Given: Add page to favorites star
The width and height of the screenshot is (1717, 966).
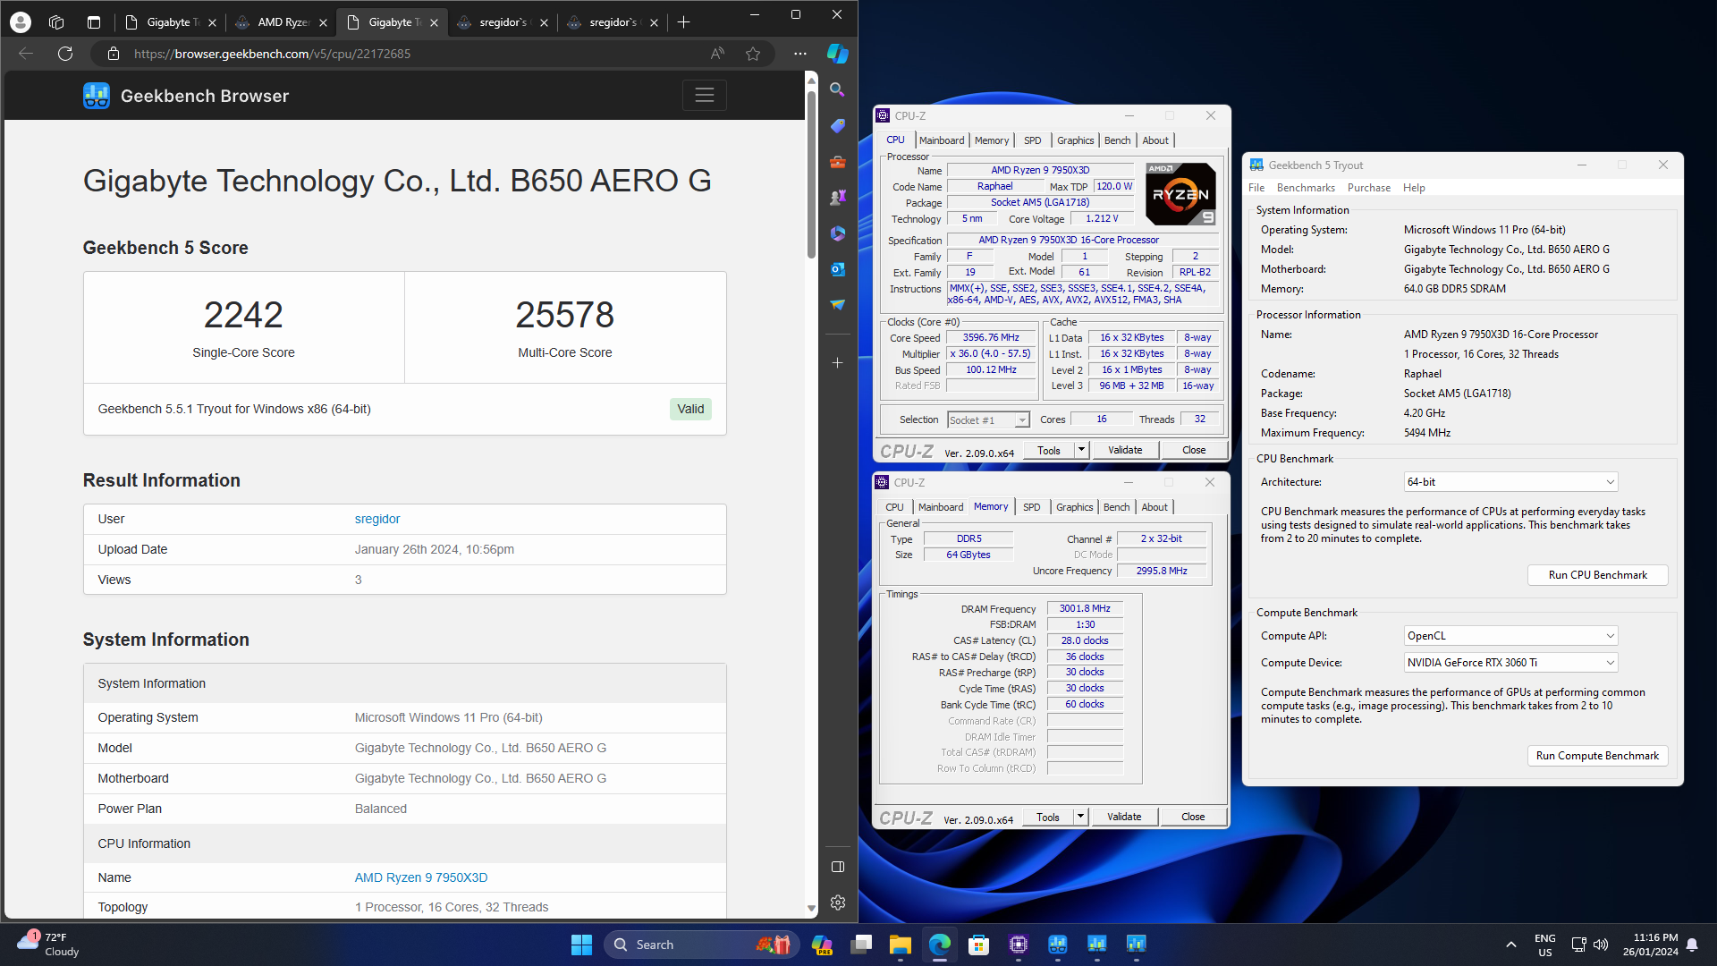Looking at the screenshot, I should pyautogui.click(x=753, y=54).
